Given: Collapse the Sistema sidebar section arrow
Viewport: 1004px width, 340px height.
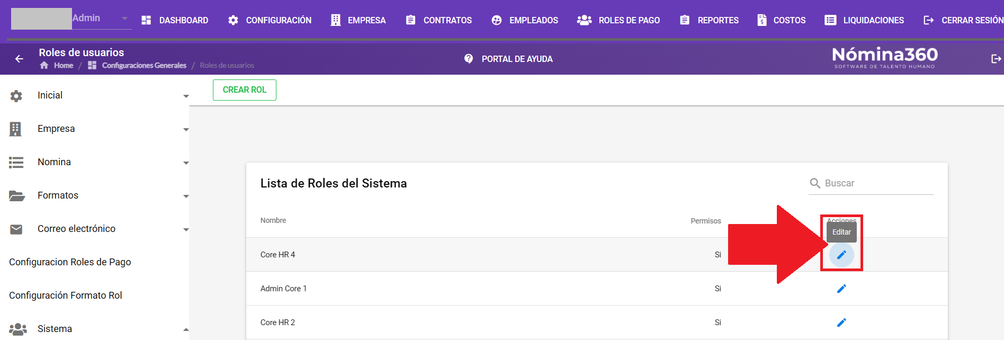Looking at the screenshot, I should click(x=186, y=329).
